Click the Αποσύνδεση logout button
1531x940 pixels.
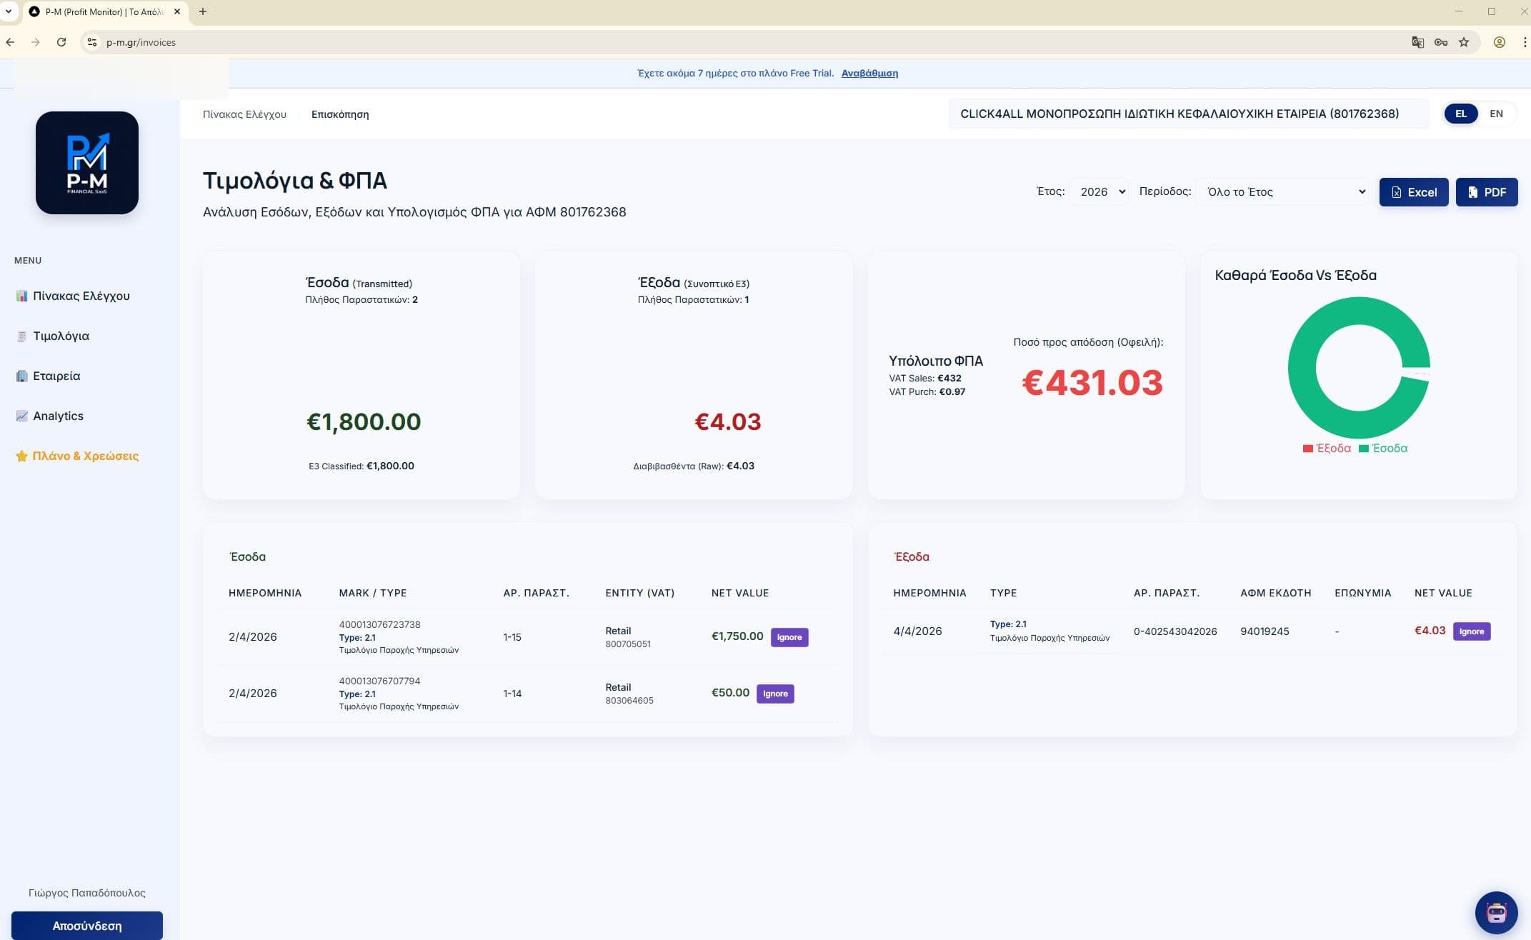[x=87, y=926]
